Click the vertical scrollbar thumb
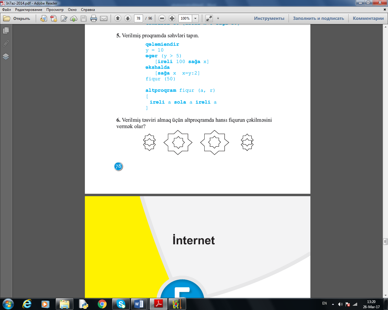 386,241
